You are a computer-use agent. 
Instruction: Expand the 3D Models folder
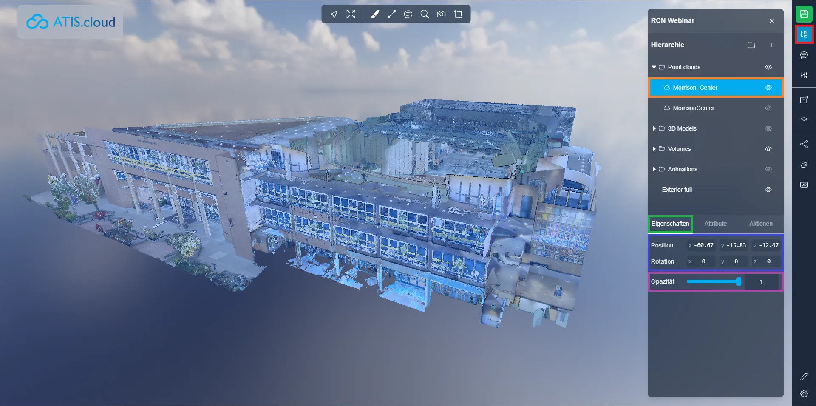[x=654, y=128]
